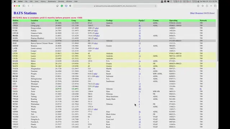Select the Geology column header
230x129 pixels.
[x=109, y=20]
